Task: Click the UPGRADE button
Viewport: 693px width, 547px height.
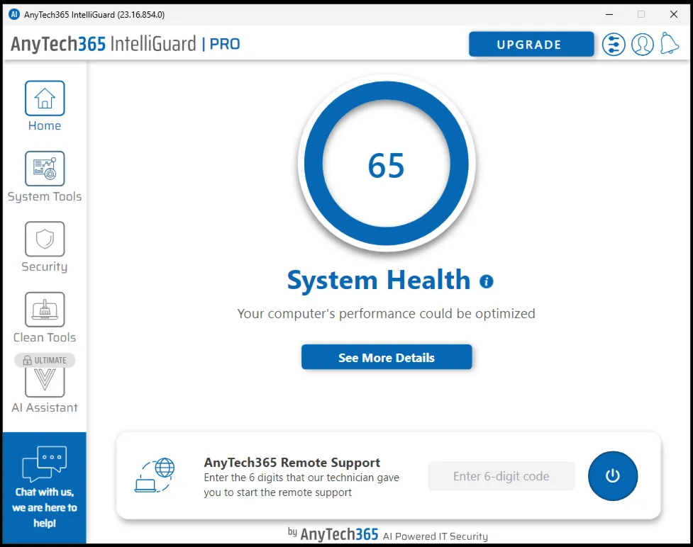Action: click(x=531, y=44)
